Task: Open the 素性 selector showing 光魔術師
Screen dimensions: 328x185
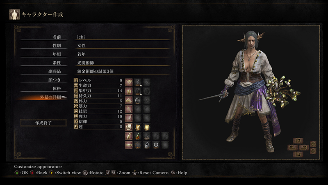Action: tap(123, 63)
